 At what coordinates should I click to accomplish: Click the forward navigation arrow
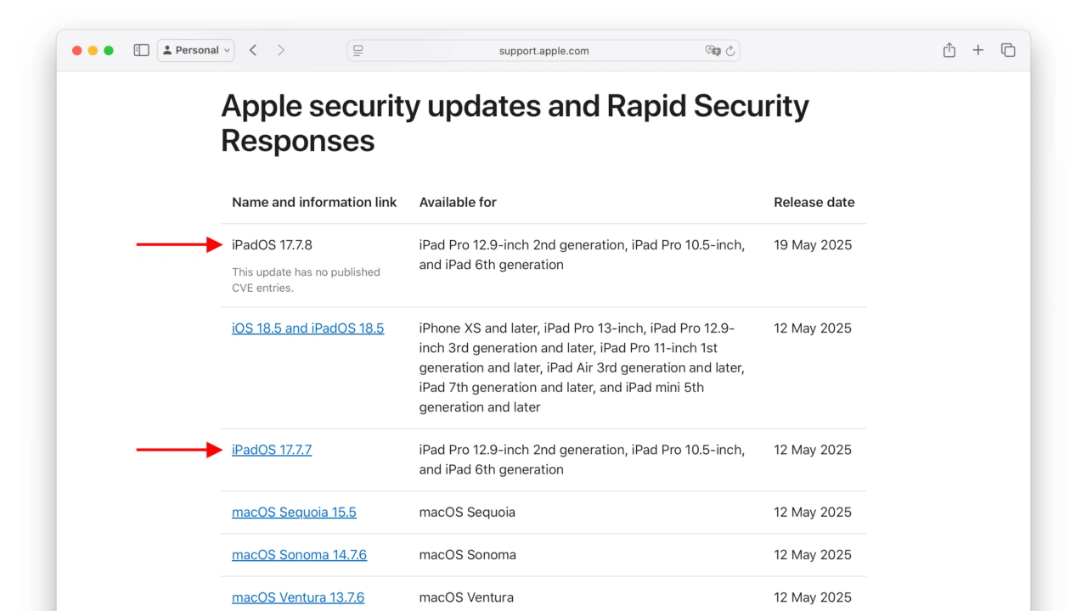coord(281,51)
